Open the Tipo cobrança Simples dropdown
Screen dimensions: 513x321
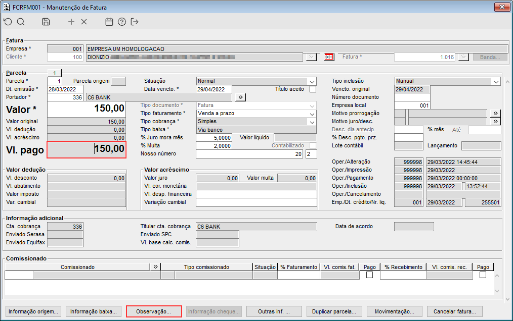click(x=312, y=122)
